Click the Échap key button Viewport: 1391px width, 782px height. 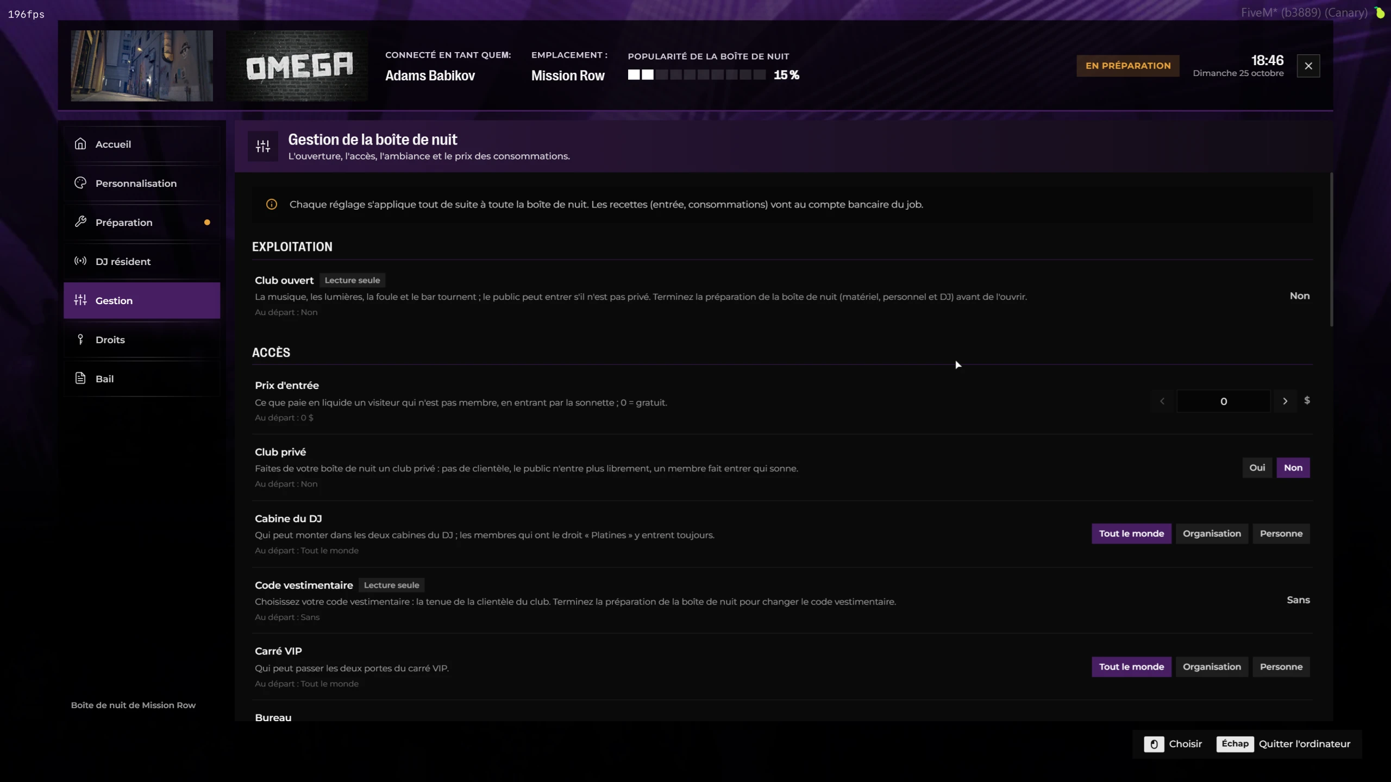(x=1235, y=744)
